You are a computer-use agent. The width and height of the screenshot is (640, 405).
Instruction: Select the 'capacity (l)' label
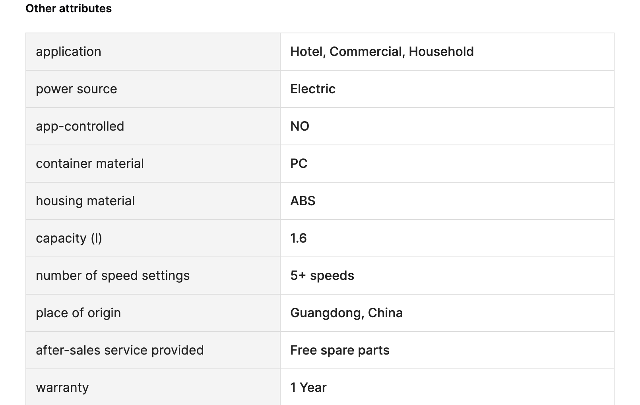point(69,238)
